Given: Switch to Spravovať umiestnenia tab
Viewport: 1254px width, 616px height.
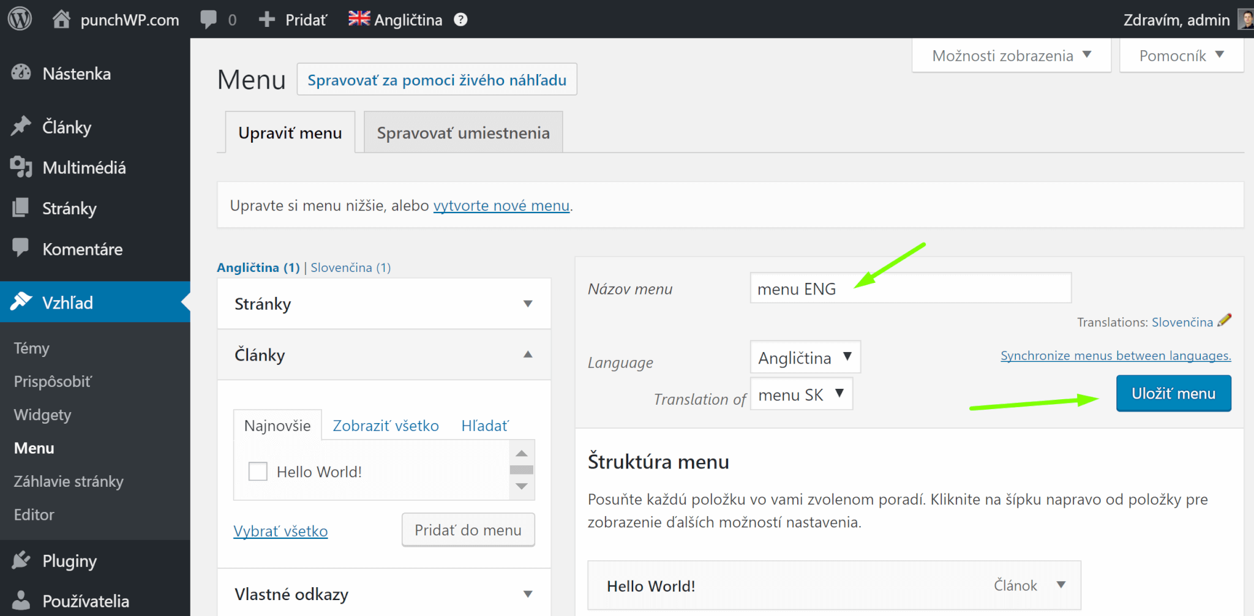Looking at the screenshot, I should (x=463, y=133).
